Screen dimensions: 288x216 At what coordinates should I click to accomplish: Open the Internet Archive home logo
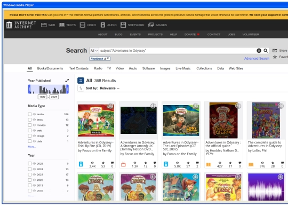(x=21, y=25)
